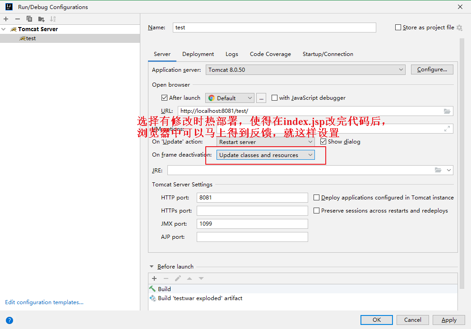Screen dimensions: 471x329
Task: Edit the Before launch task pencil icon
Action: pyautogui.click(x=178, y=278)
